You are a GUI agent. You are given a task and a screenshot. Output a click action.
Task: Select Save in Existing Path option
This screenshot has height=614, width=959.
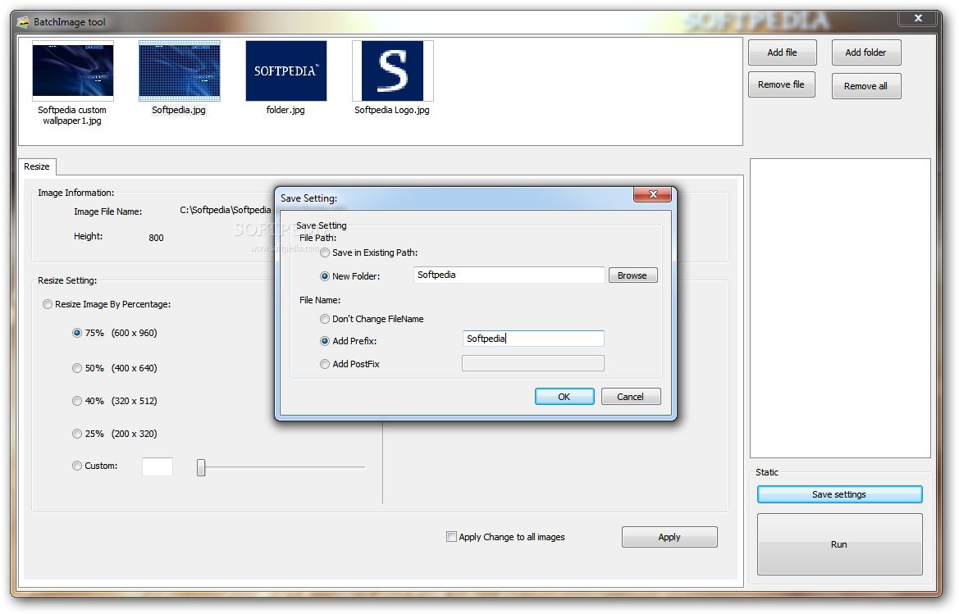[x=325, y=253]
